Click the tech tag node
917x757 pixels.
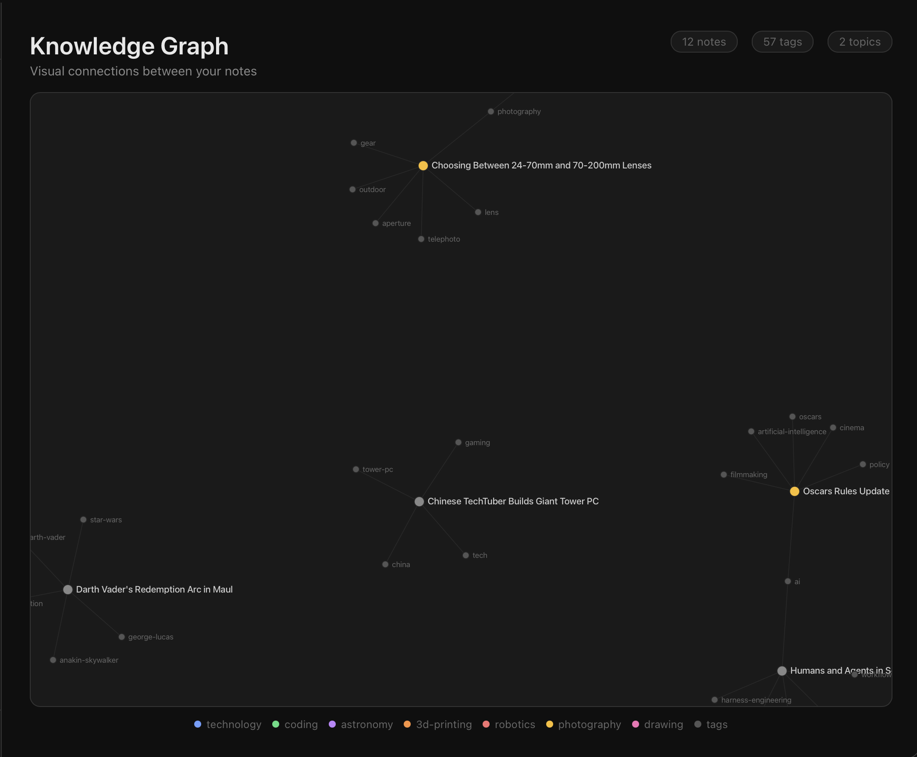click(x=466, y=556)
